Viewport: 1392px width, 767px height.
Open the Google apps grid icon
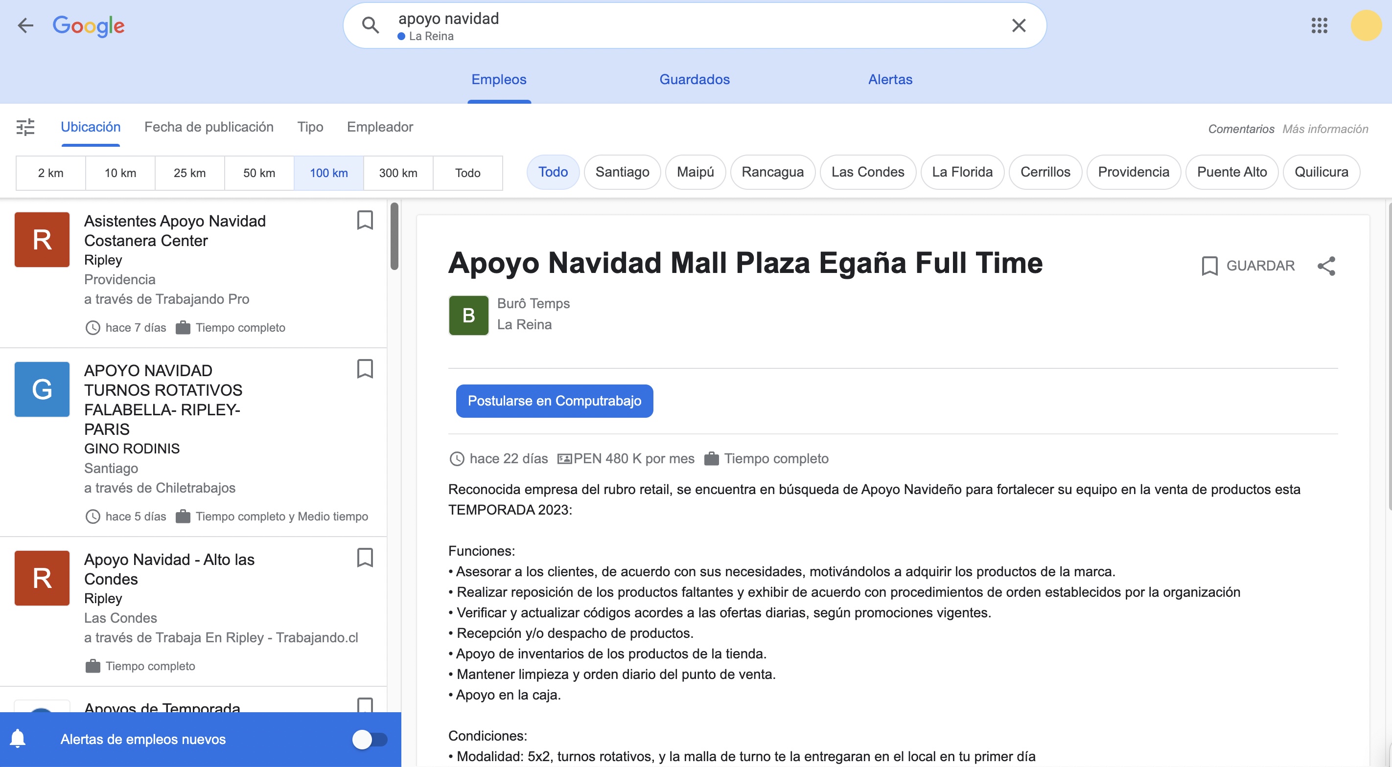(1319, 25)
